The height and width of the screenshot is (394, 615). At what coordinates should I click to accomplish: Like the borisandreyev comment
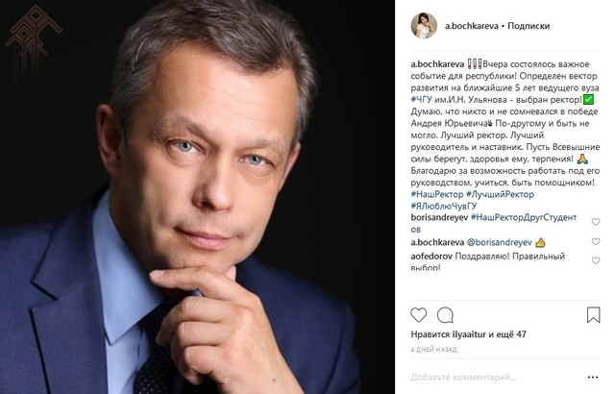coord(596,222)
